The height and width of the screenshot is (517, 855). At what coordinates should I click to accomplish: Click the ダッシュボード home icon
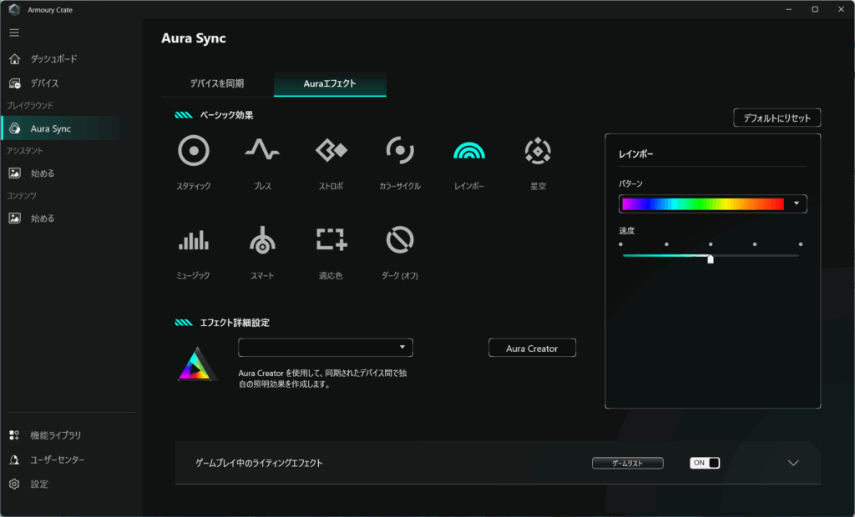15,59
